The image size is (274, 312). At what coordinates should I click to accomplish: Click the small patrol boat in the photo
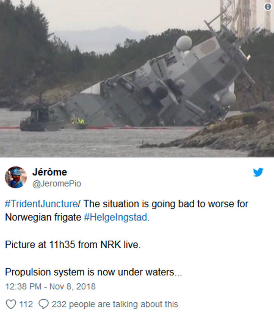pyautogui.click(x=41, y=119)
